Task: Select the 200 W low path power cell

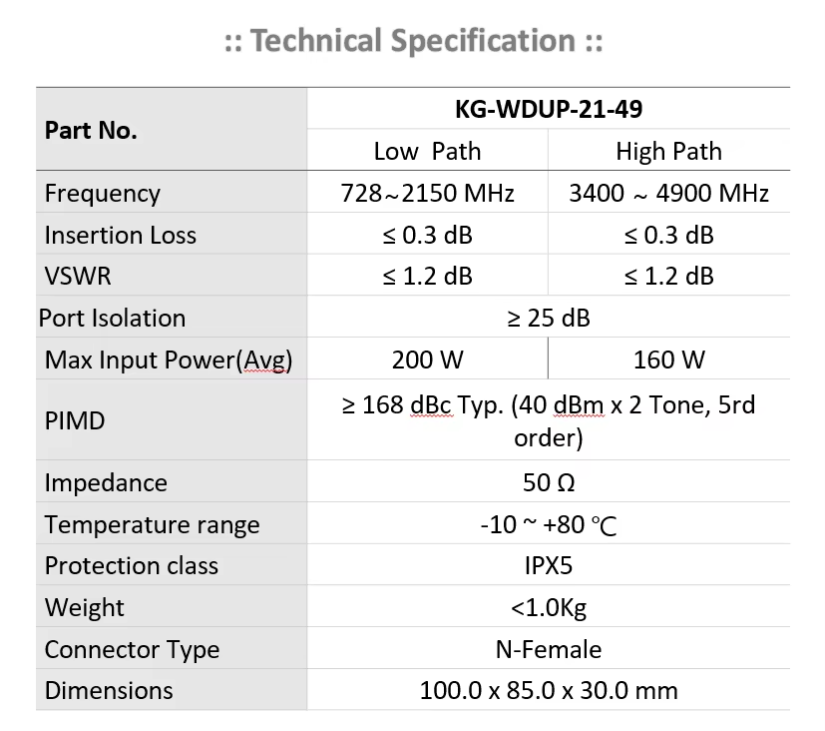Action: (427, 360)
